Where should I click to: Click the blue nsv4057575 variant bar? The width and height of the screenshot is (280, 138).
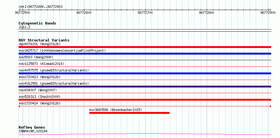click(x=145, y=73)
